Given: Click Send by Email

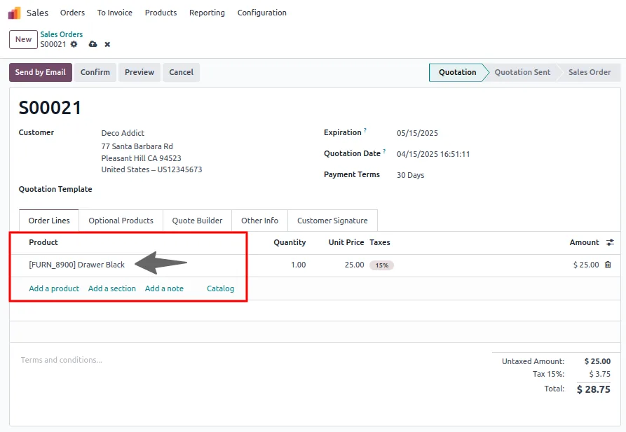Looking at the screenshot, I should [x=41, y=72].
